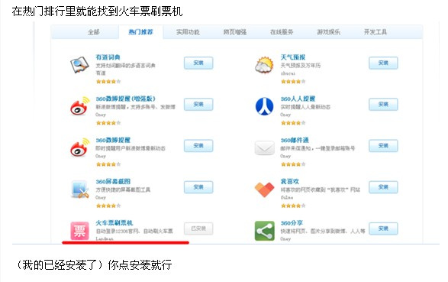Click the 天气预报 weather icon
The height and width of the screenshot is (282, 448).
[x=264, y=65]
